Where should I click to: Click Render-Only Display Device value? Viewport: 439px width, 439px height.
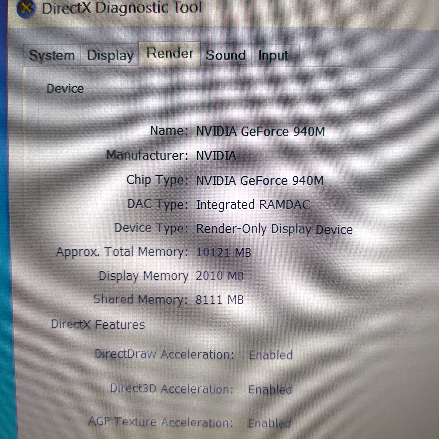click(274, 229)
